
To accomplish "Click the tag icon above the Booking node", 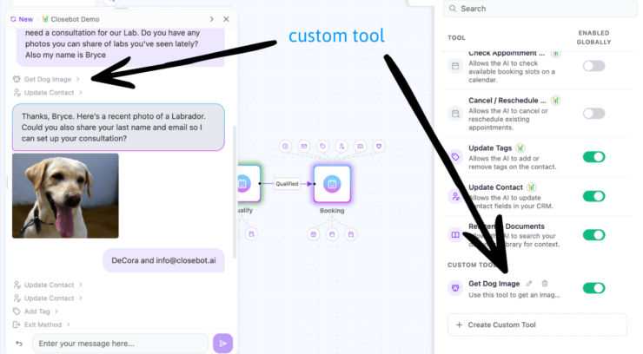I will point(322,146).
